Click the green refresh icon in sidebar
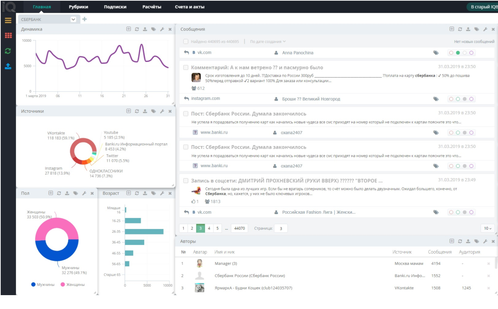Viewport: 498px width, 309px height. (x=8, y=51)
